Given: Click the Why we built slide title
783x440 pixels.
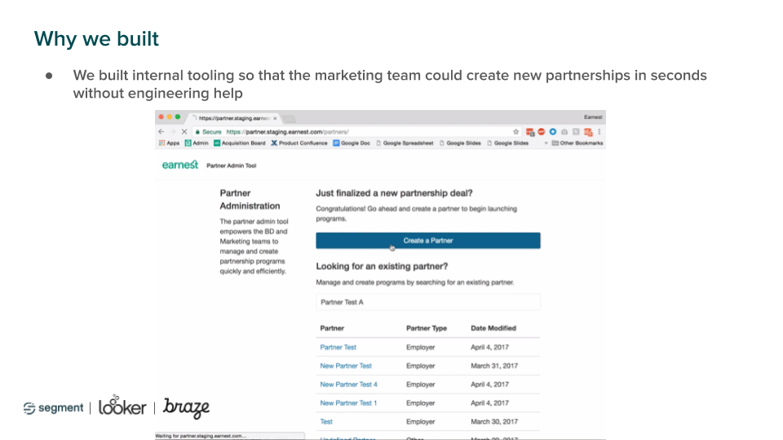Looking at the screenshot, I should [96, 39].
